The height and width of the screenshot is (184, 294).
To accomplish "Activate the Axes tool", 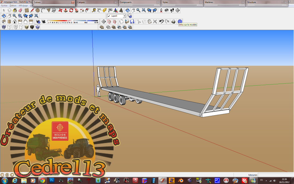I will [116, 10].
